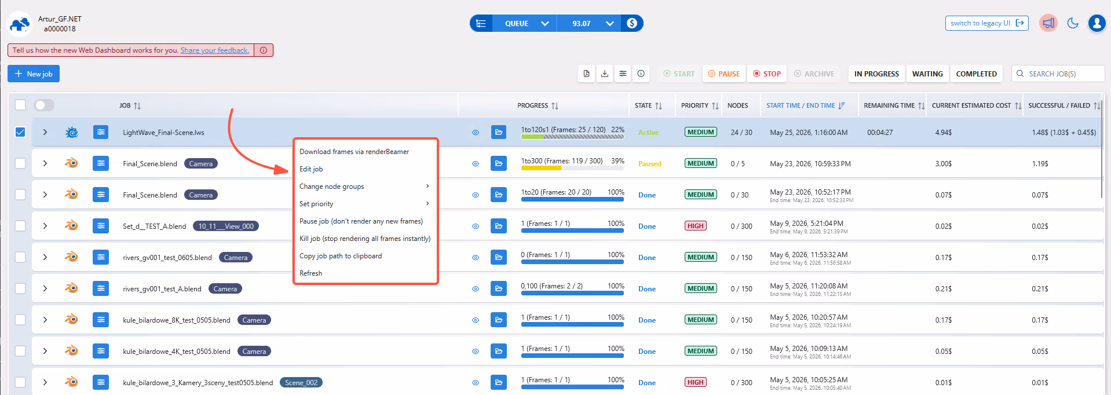Image resolution: width=1111 pixels, height=395 pixels.
Task: Expand the Set_d__TEST_A.blend row
Action: [45, 226]
